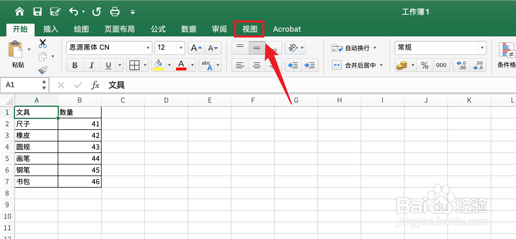Redo the last action

click(x=96, y=12)
